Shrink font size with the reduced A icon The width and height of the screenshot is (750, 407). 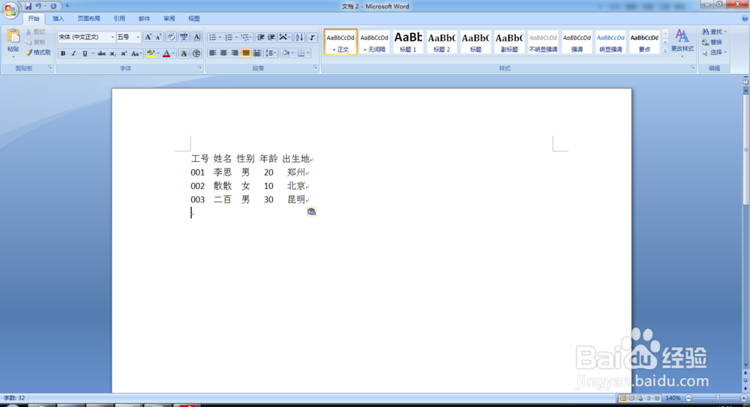[x=158, y=37]
